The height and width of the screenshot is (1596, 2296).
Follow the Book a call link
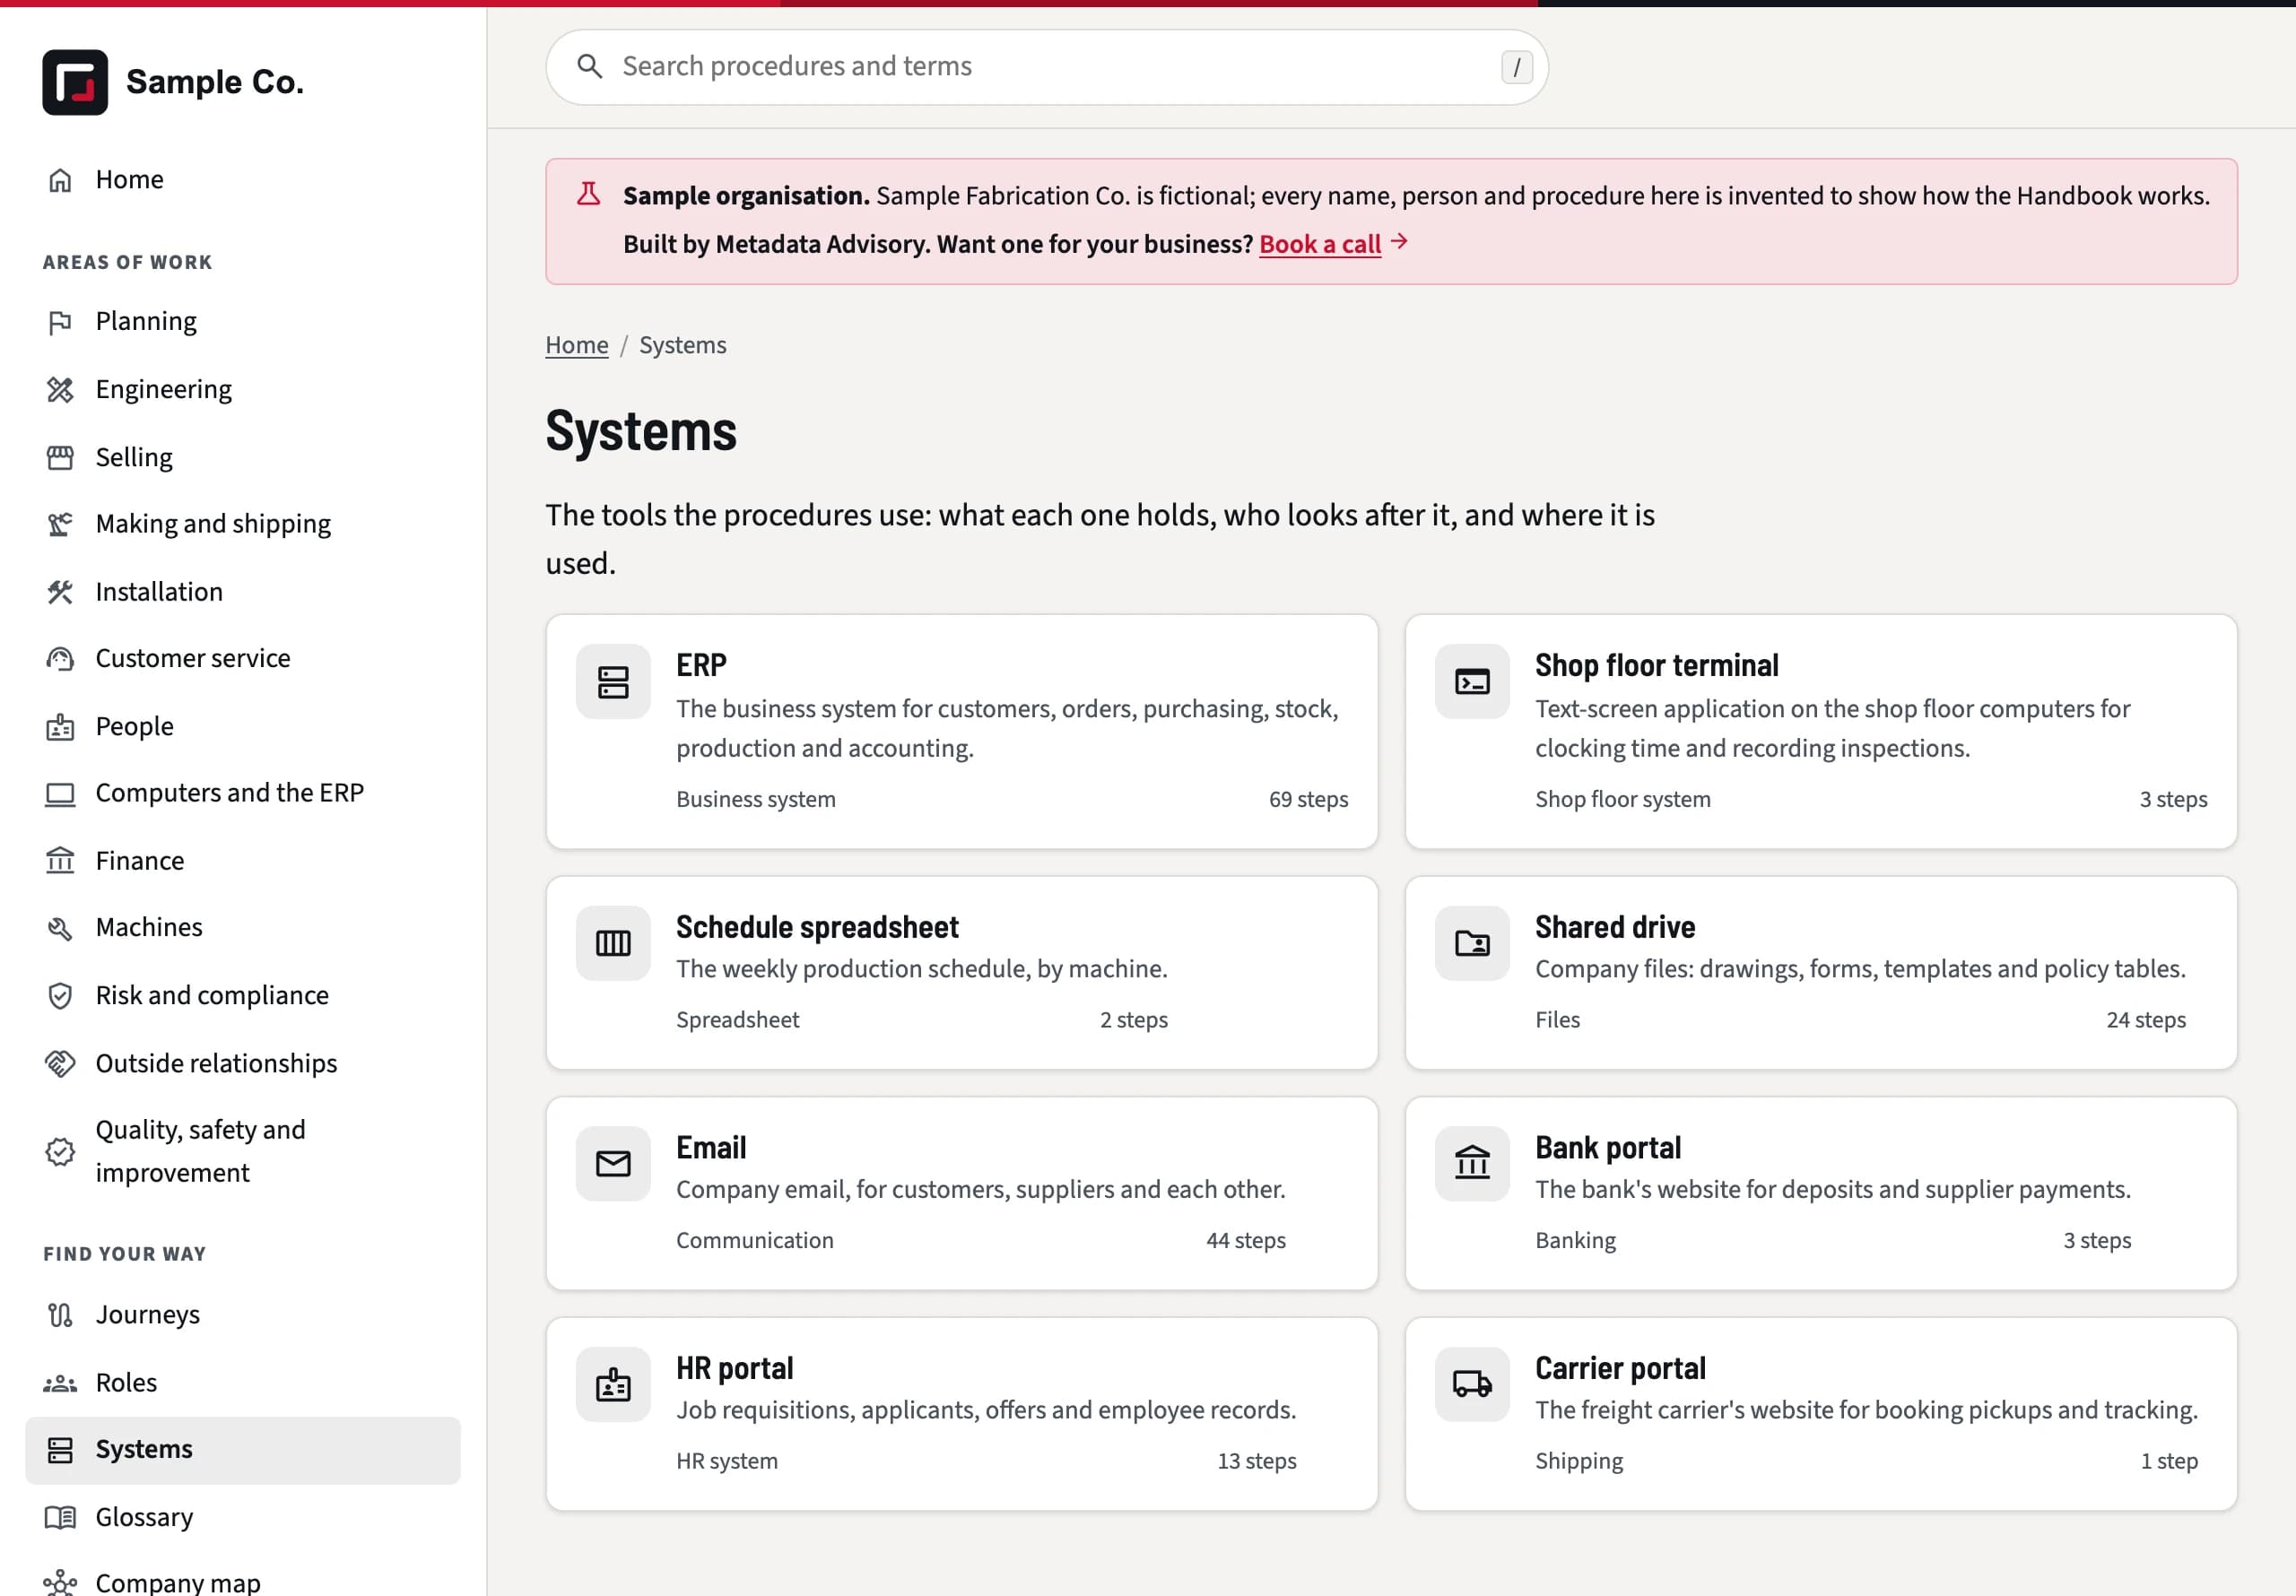[x=1319, y=244]
